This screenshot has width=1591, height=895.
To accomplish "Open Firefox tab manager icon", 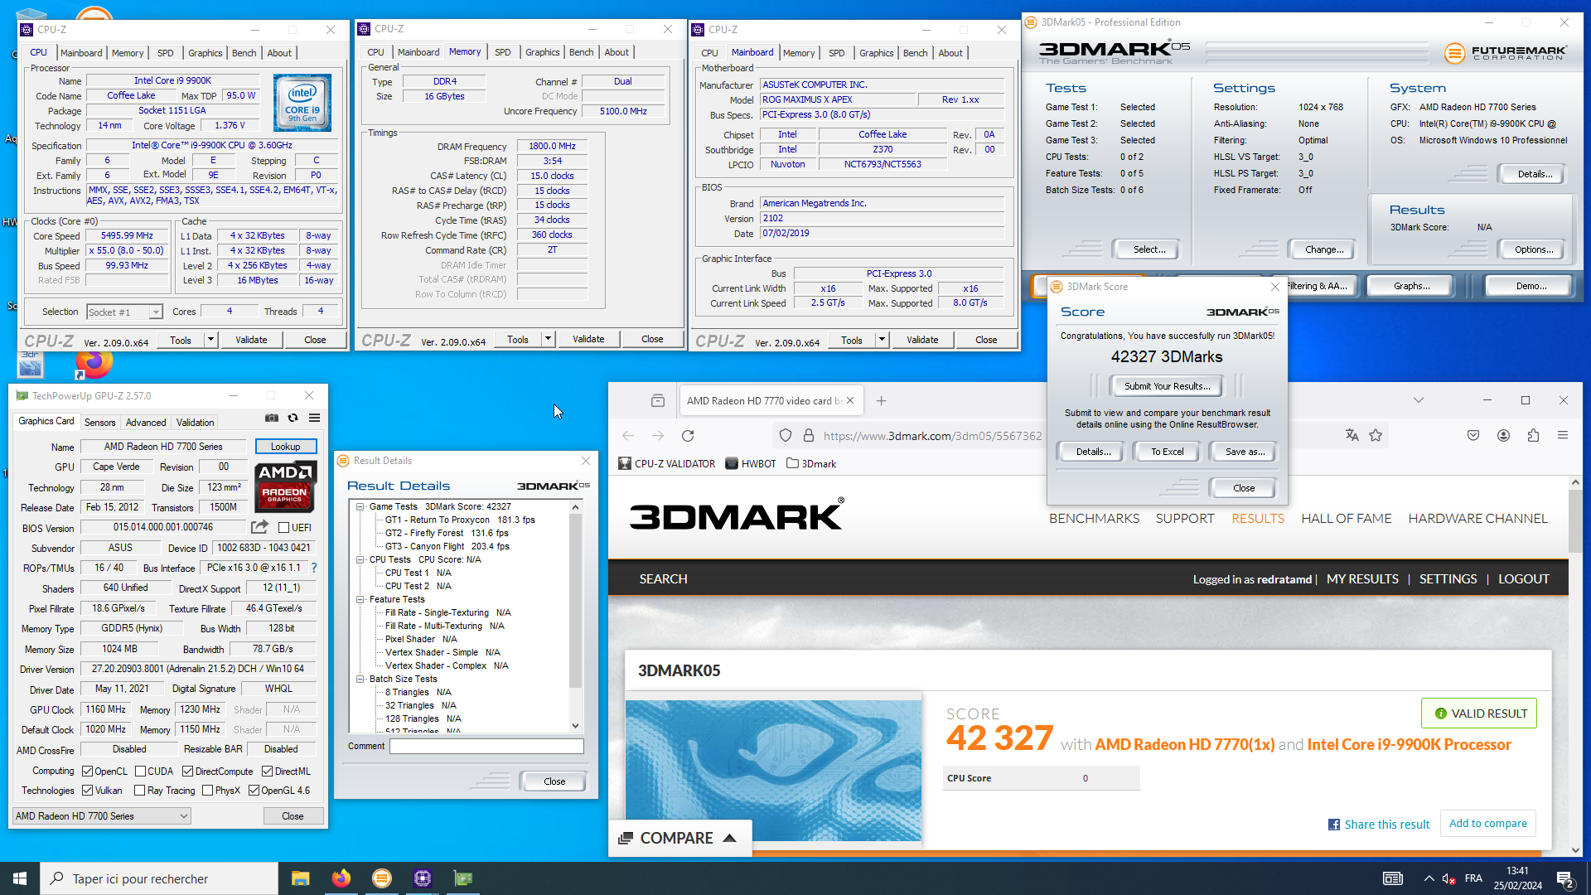I will pos(658,400).
